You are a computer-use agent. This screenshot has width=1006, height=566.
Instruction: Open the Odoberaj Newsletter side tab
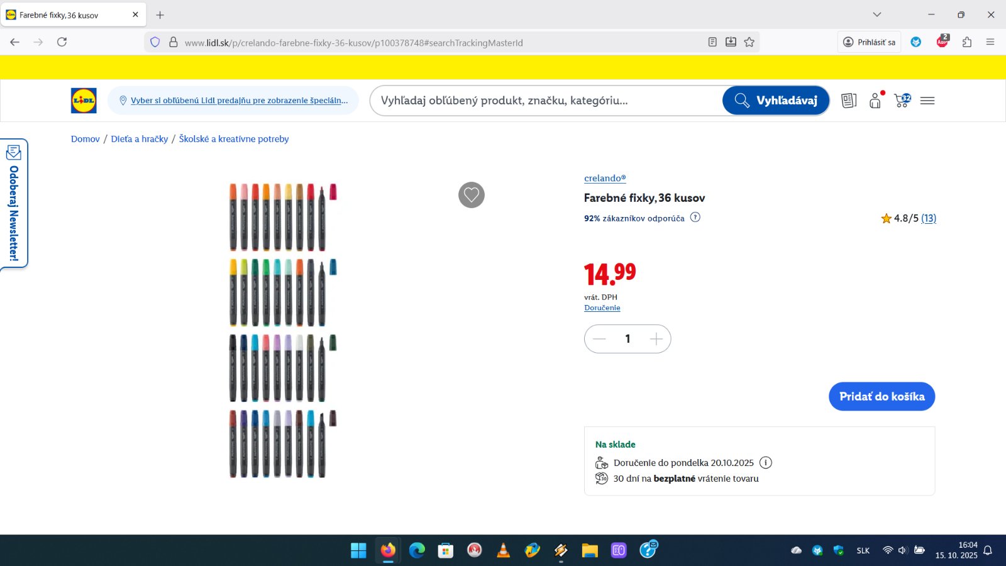pos(14,203)
